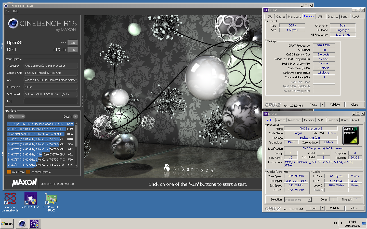Open Bench tab in upper CPU-Z window

tap(345, 17)
